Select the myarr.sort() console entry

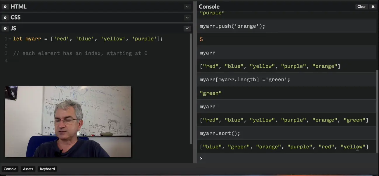(286, 133)
